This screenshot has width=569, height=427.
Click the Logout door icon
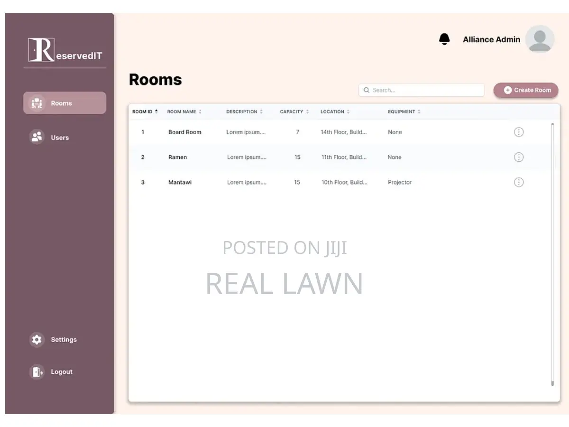pos(37,372)
